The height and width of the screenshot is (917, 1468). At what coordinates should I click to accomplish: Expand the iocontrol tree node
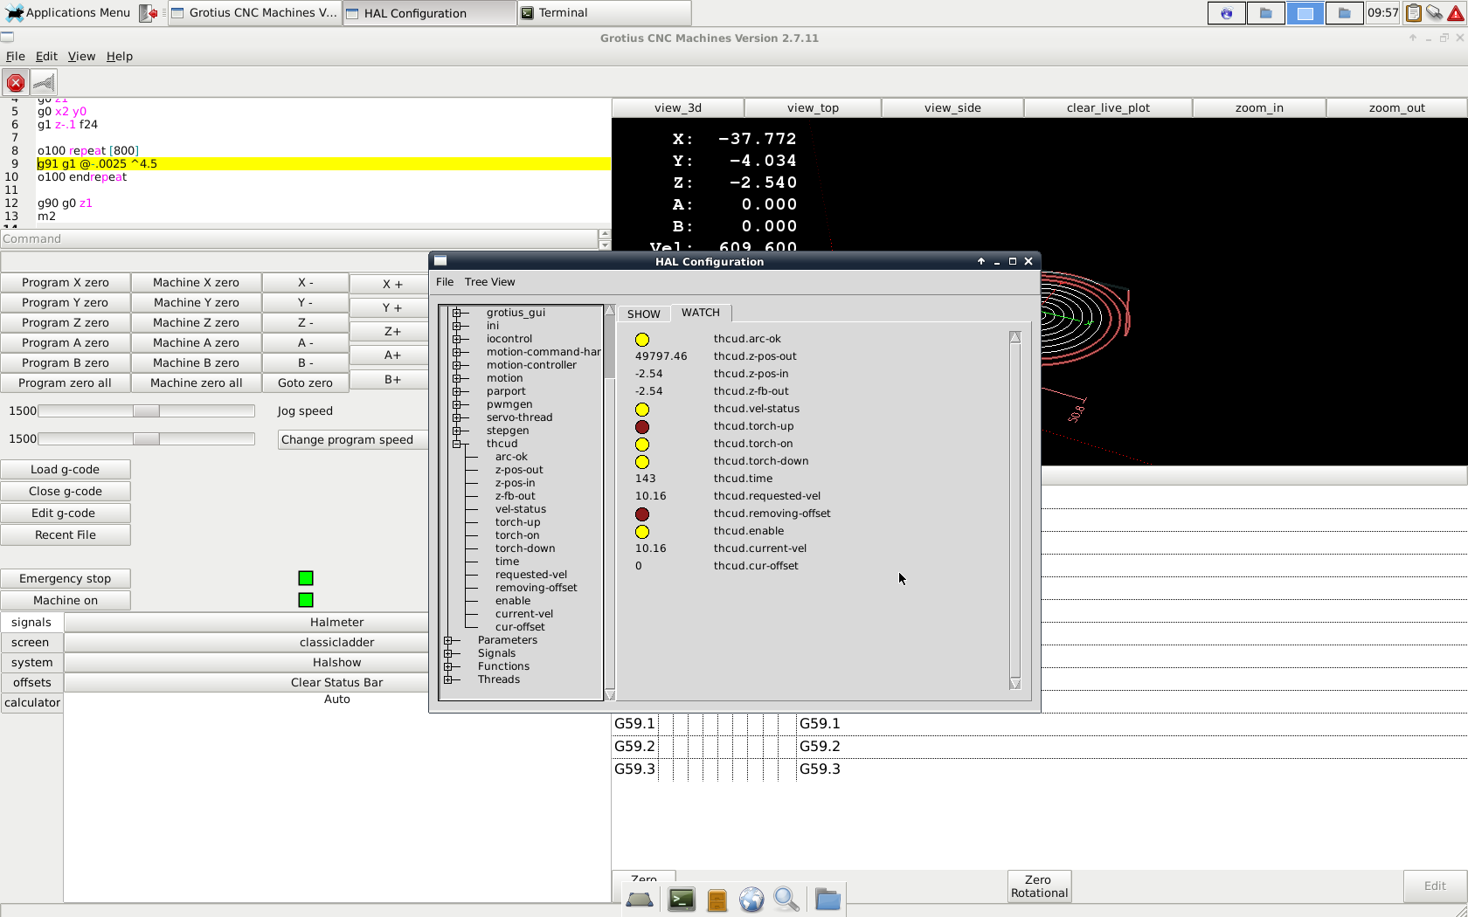[x=456, y=339]
